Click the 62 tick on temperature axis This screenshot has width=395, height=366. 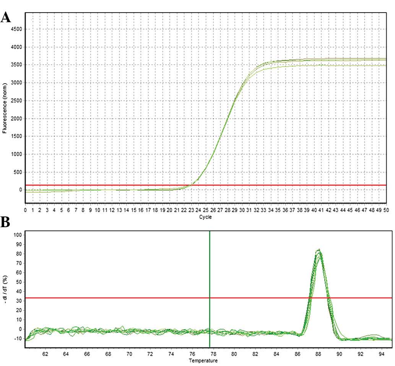point(45,354)
